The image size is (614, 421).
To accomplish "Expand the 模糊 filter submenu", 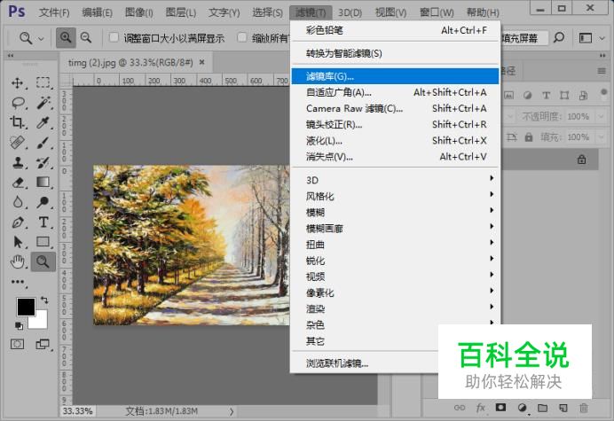I will pyautogui.click(x=396, y=212).
